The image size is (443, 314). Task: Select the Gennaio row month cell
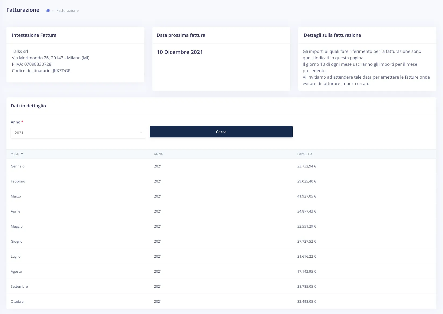tap(17, 166)
